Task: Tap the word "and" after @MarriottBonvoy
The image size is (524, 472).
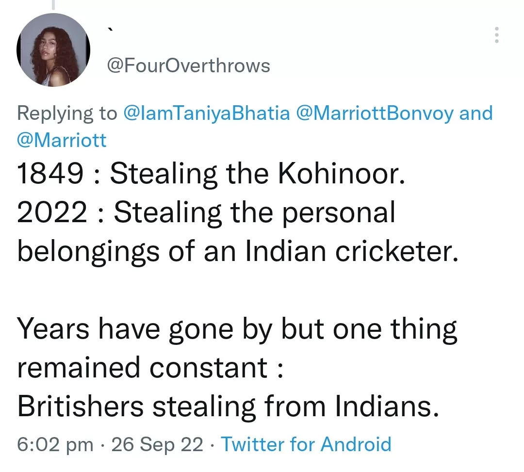Action: click(475, 113)
